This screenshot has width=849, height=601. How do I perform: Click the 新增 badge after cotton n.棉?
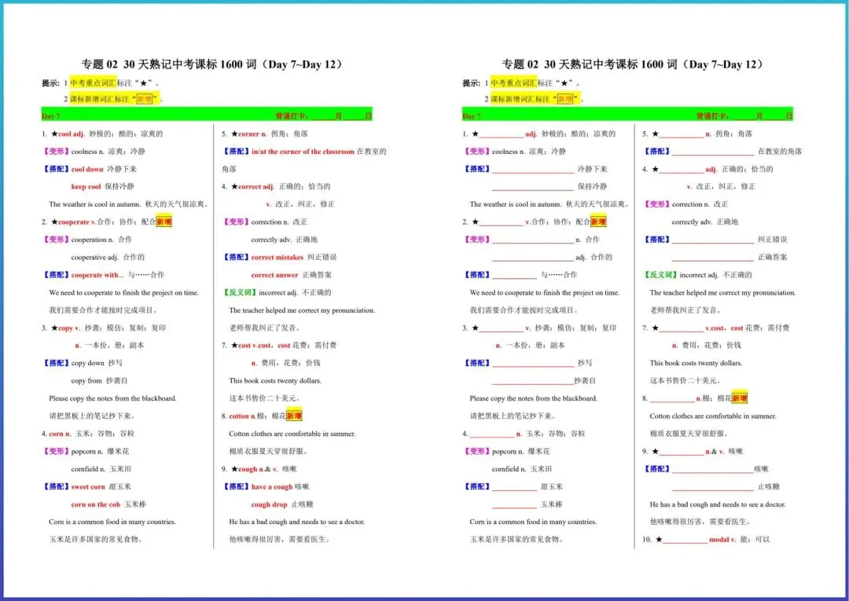(292, 416)
